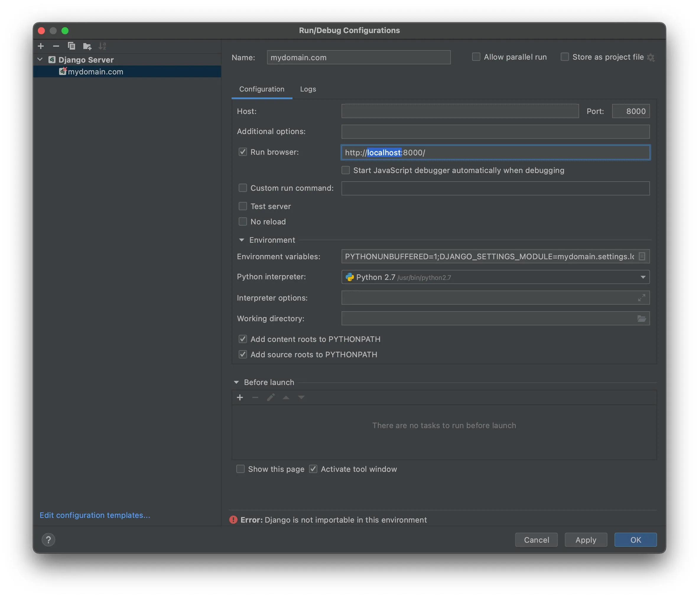This screenshot has height=597, width=699.
Task: Click into the Host input field
Action: pos(460,111)
